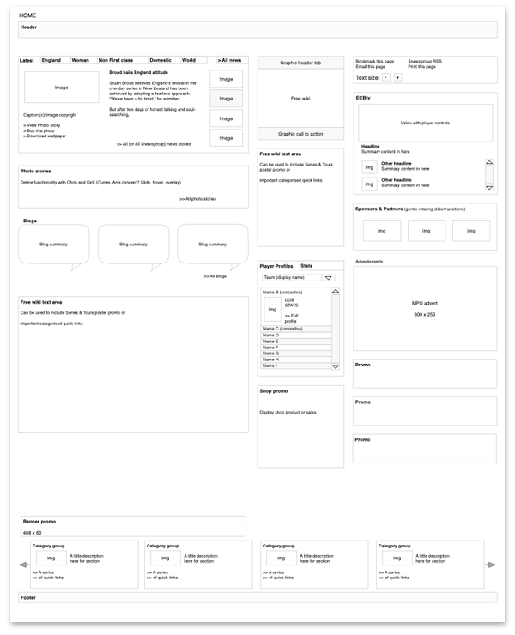Select the fourth news thumbnail image
Image resolution: width=515 pixels, height=635 pixels.
click(226, 138)
